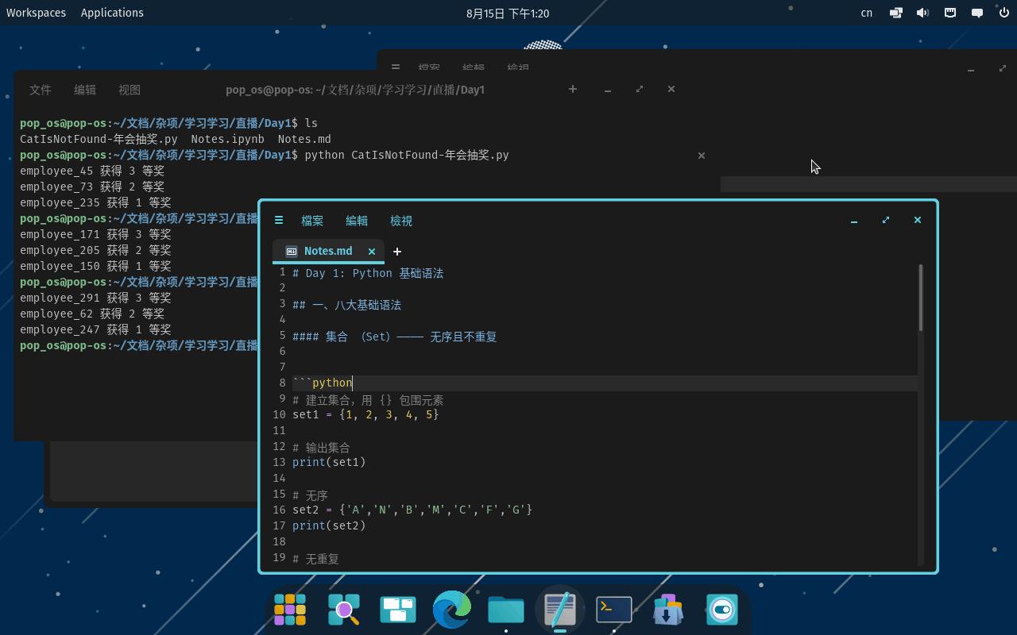Open the power menu icon
Viewport: 1017px width, 635px height.
click(x=1004, y=13)
